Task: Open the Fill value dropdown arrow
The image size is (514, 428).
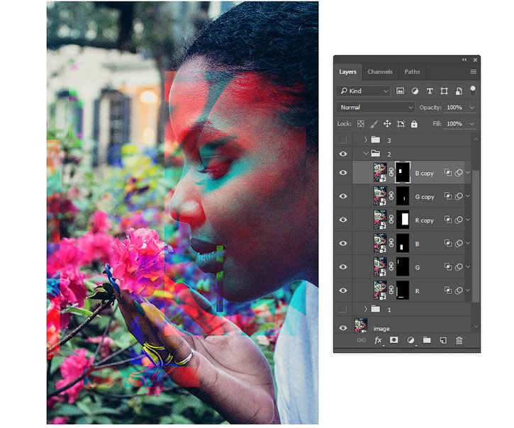Action: point(471,123)
